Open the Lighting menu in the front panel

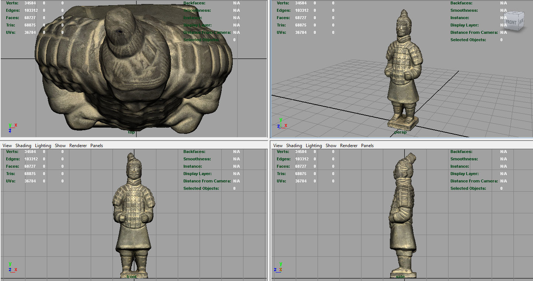tap(43, 146)
